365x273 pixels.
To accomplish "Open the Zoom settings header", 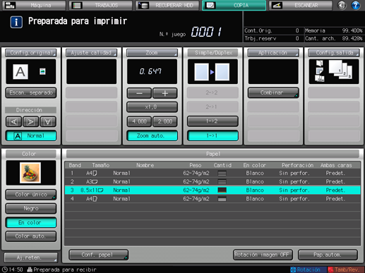I will 152,53.
